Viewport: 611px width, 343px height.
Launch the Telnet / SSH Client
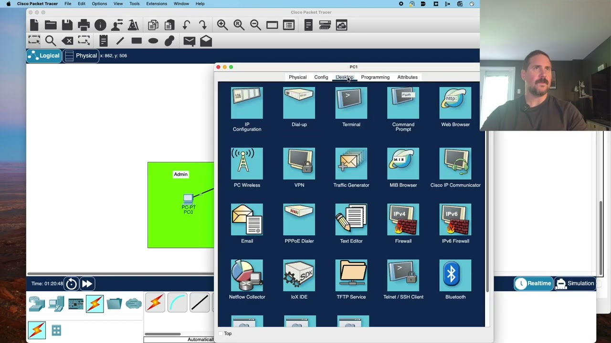pos(403,275)
